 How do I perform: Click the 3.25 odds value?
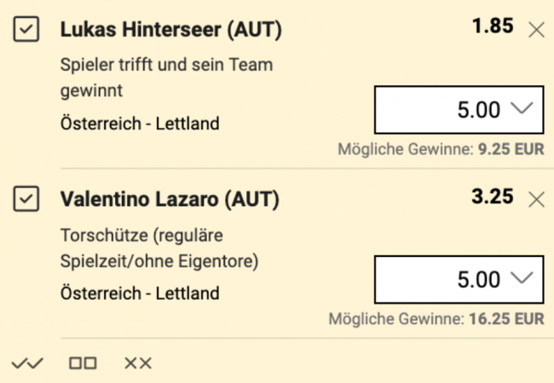click(x=493, y=197)
